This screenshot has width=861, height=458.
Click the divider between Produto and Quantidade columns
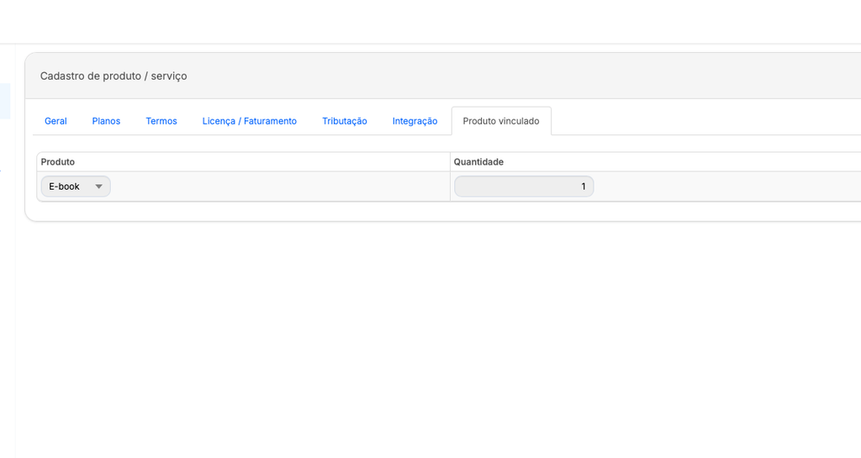tap(450, 176)
